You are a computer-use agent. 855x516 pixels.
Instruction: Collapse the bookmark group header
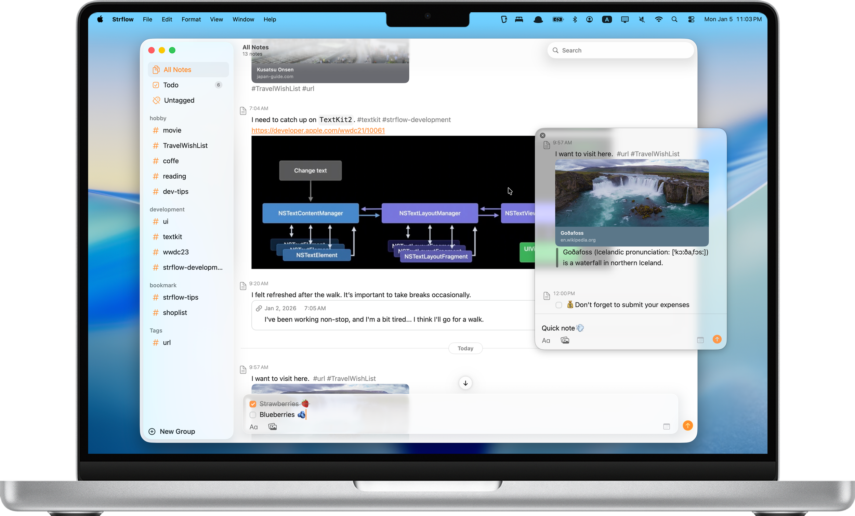coord(163,285)
